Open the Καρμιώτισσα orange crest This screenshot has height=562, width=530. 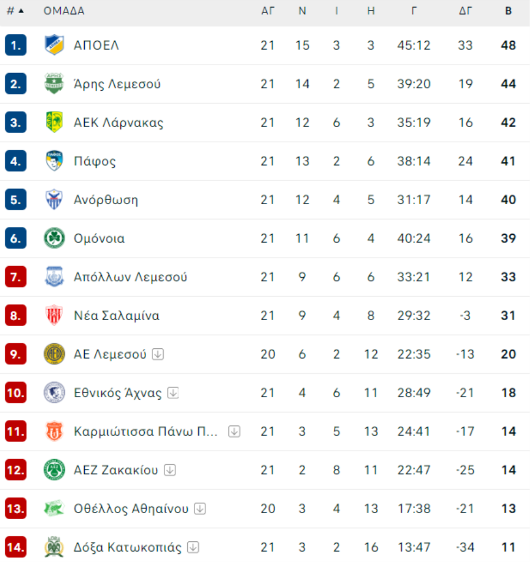click(54, 431)
